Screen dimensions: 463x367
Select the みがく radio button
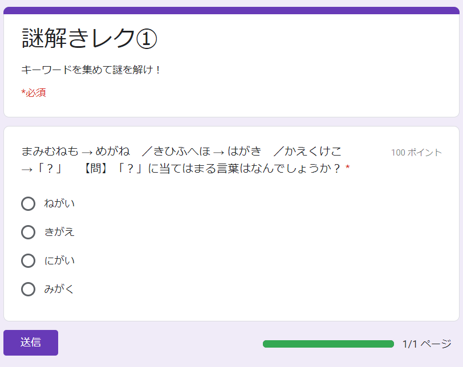[29, 289]
